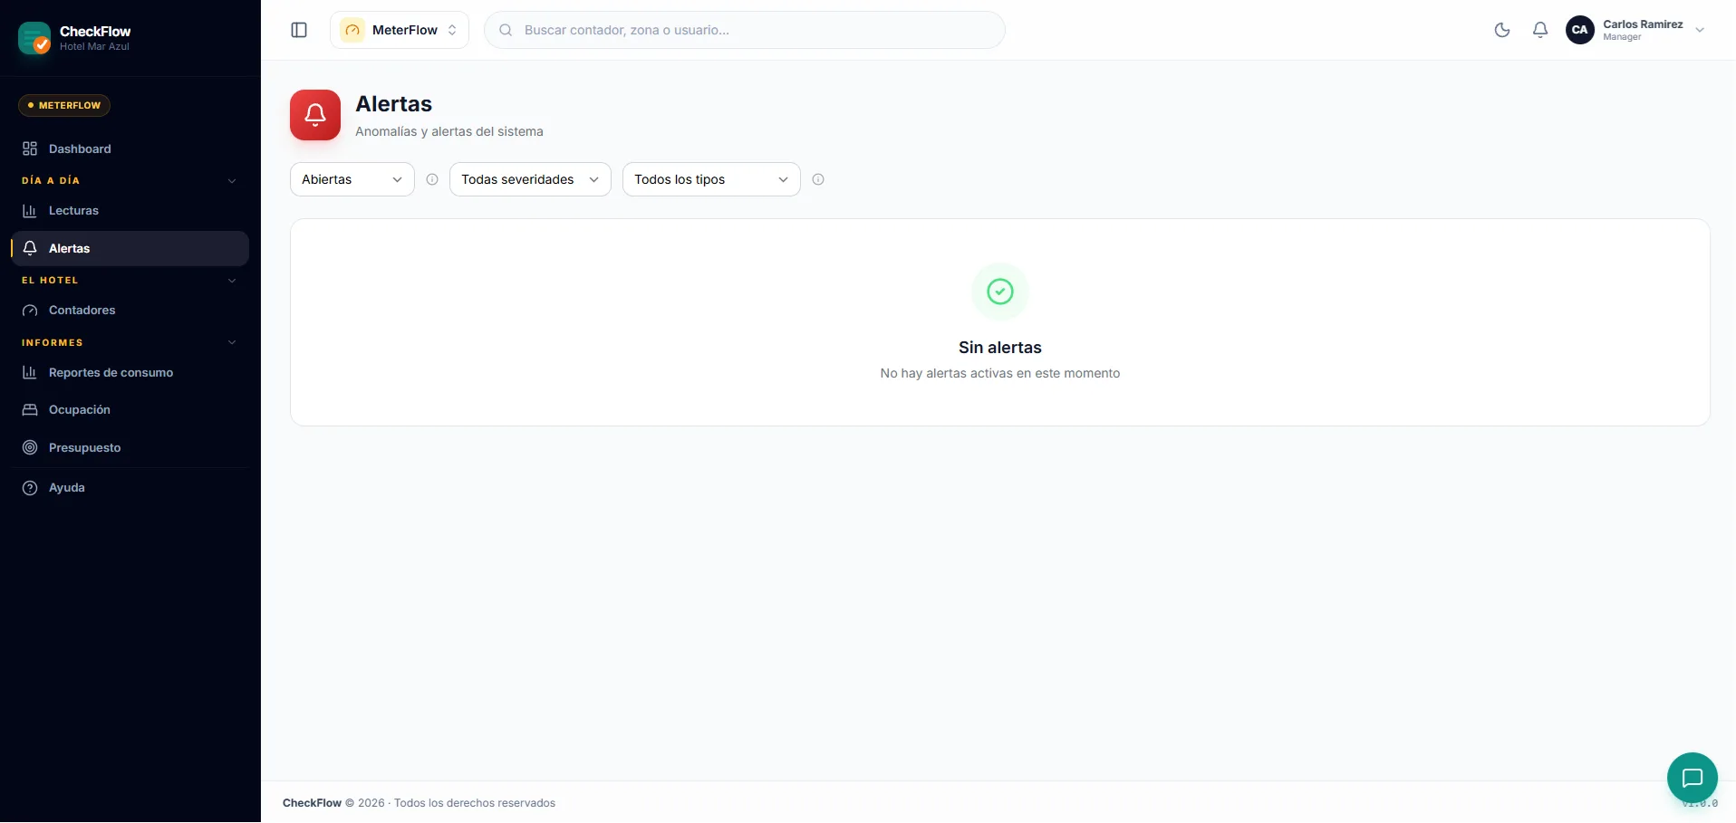Click 'Anomalías y alertas del sistema' subtitle
The height and width of the screenshot is (823, 1736).
(x=449, y=131)
